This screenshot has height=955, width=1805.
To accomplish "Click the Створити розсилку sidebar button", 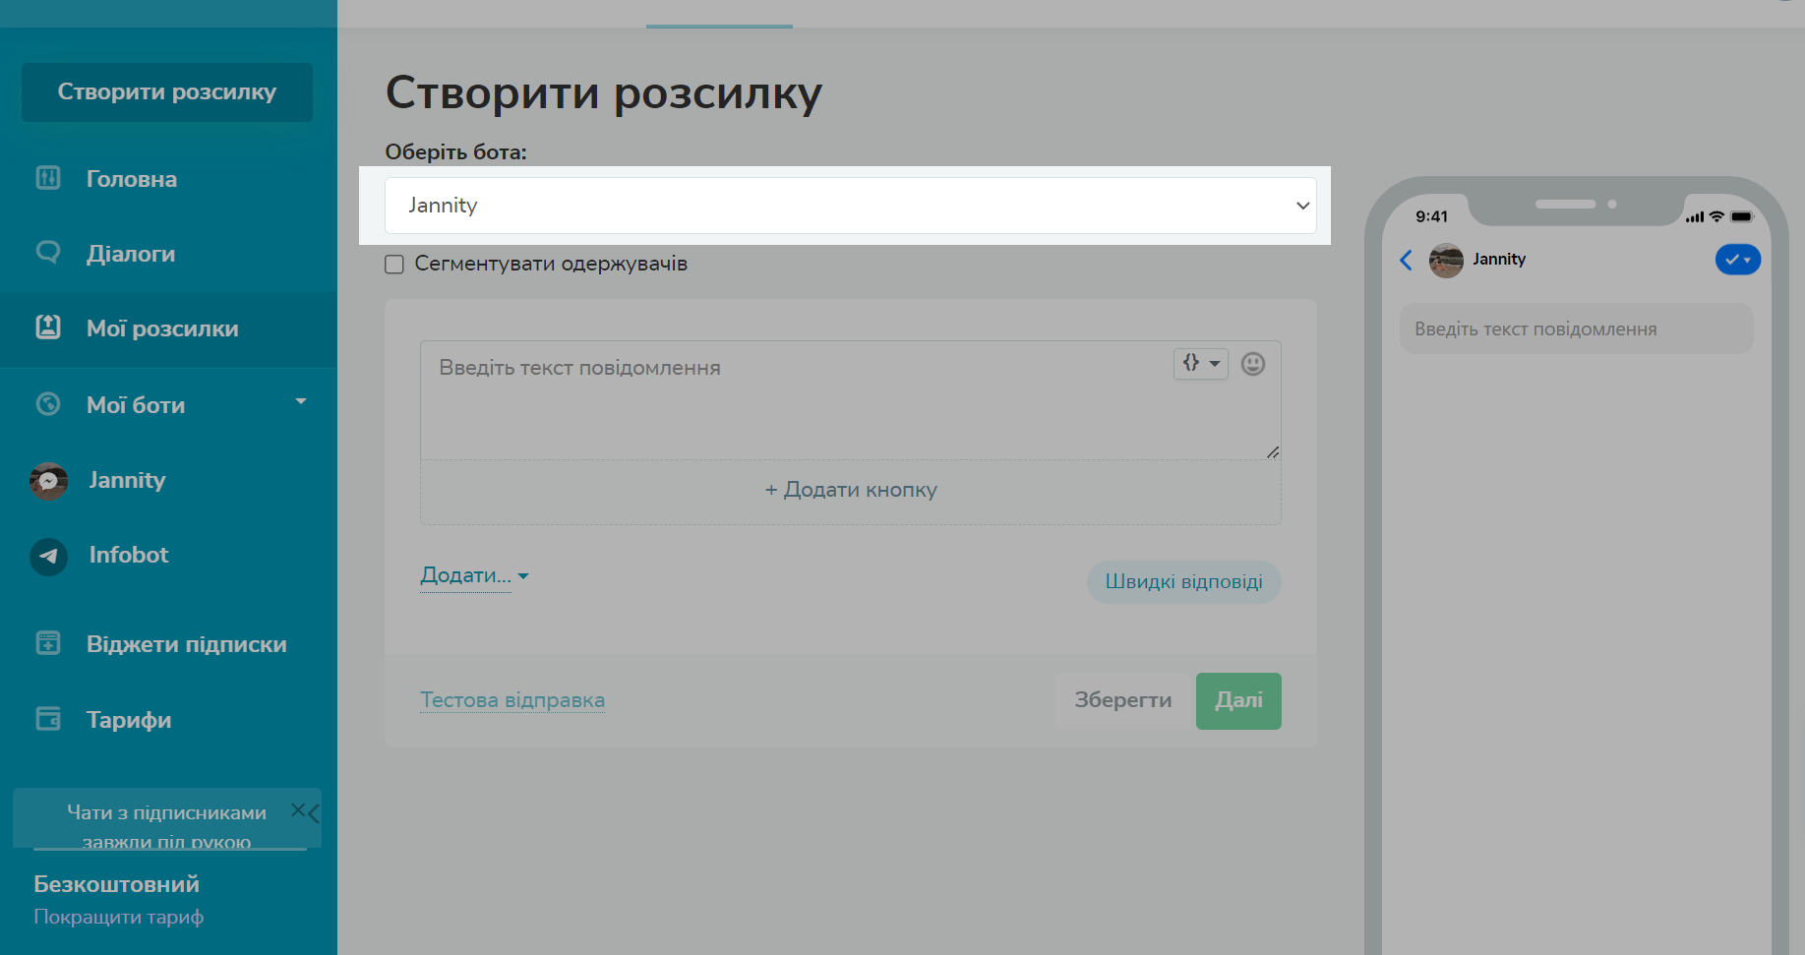I will [x=167, y=92].
